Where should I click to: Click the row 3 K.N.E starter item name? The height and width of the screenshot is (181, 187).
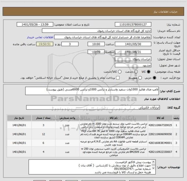114,143
